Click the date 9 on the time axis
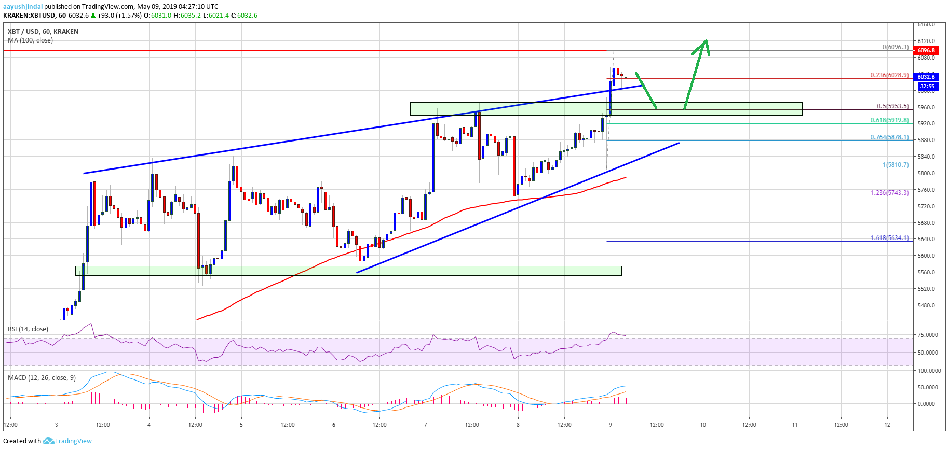The width and height of the screenshot is (949, 450). click(611, 425)
